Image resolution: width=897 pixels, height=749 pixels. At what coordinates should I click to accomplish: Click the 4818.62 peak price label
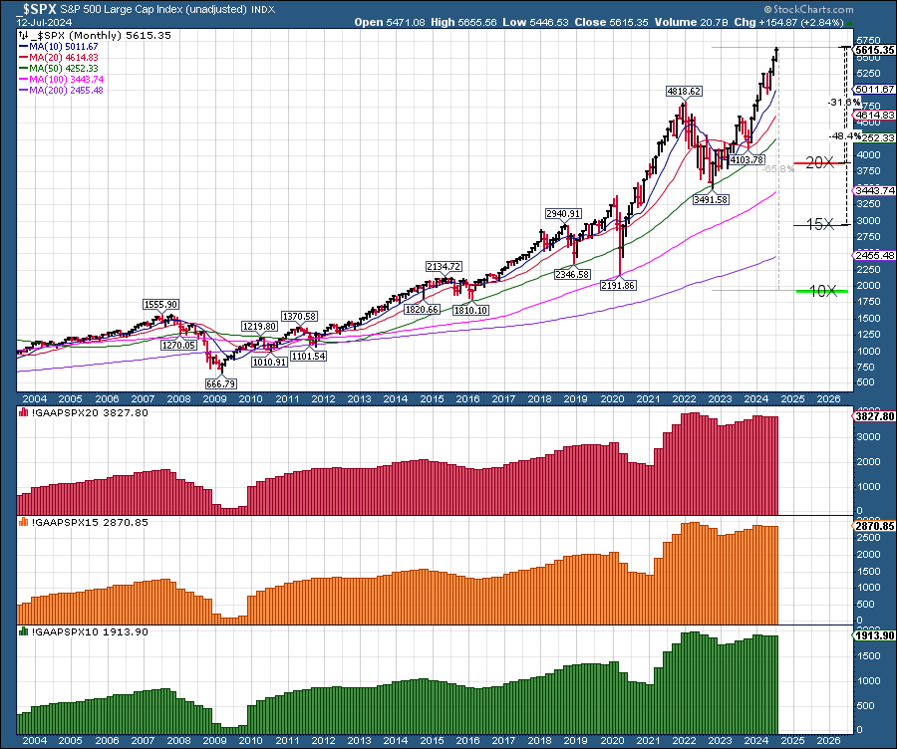pyautogui.click(x=684, y=91)
